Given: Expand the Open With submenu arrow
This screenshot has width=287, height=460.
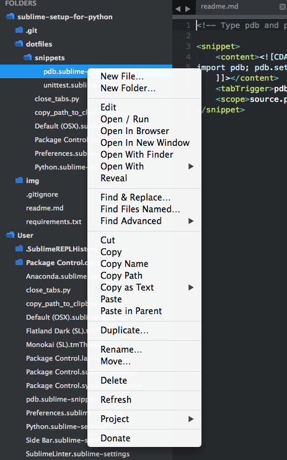Looking at the screenshot, I should (x=191, y=166).
